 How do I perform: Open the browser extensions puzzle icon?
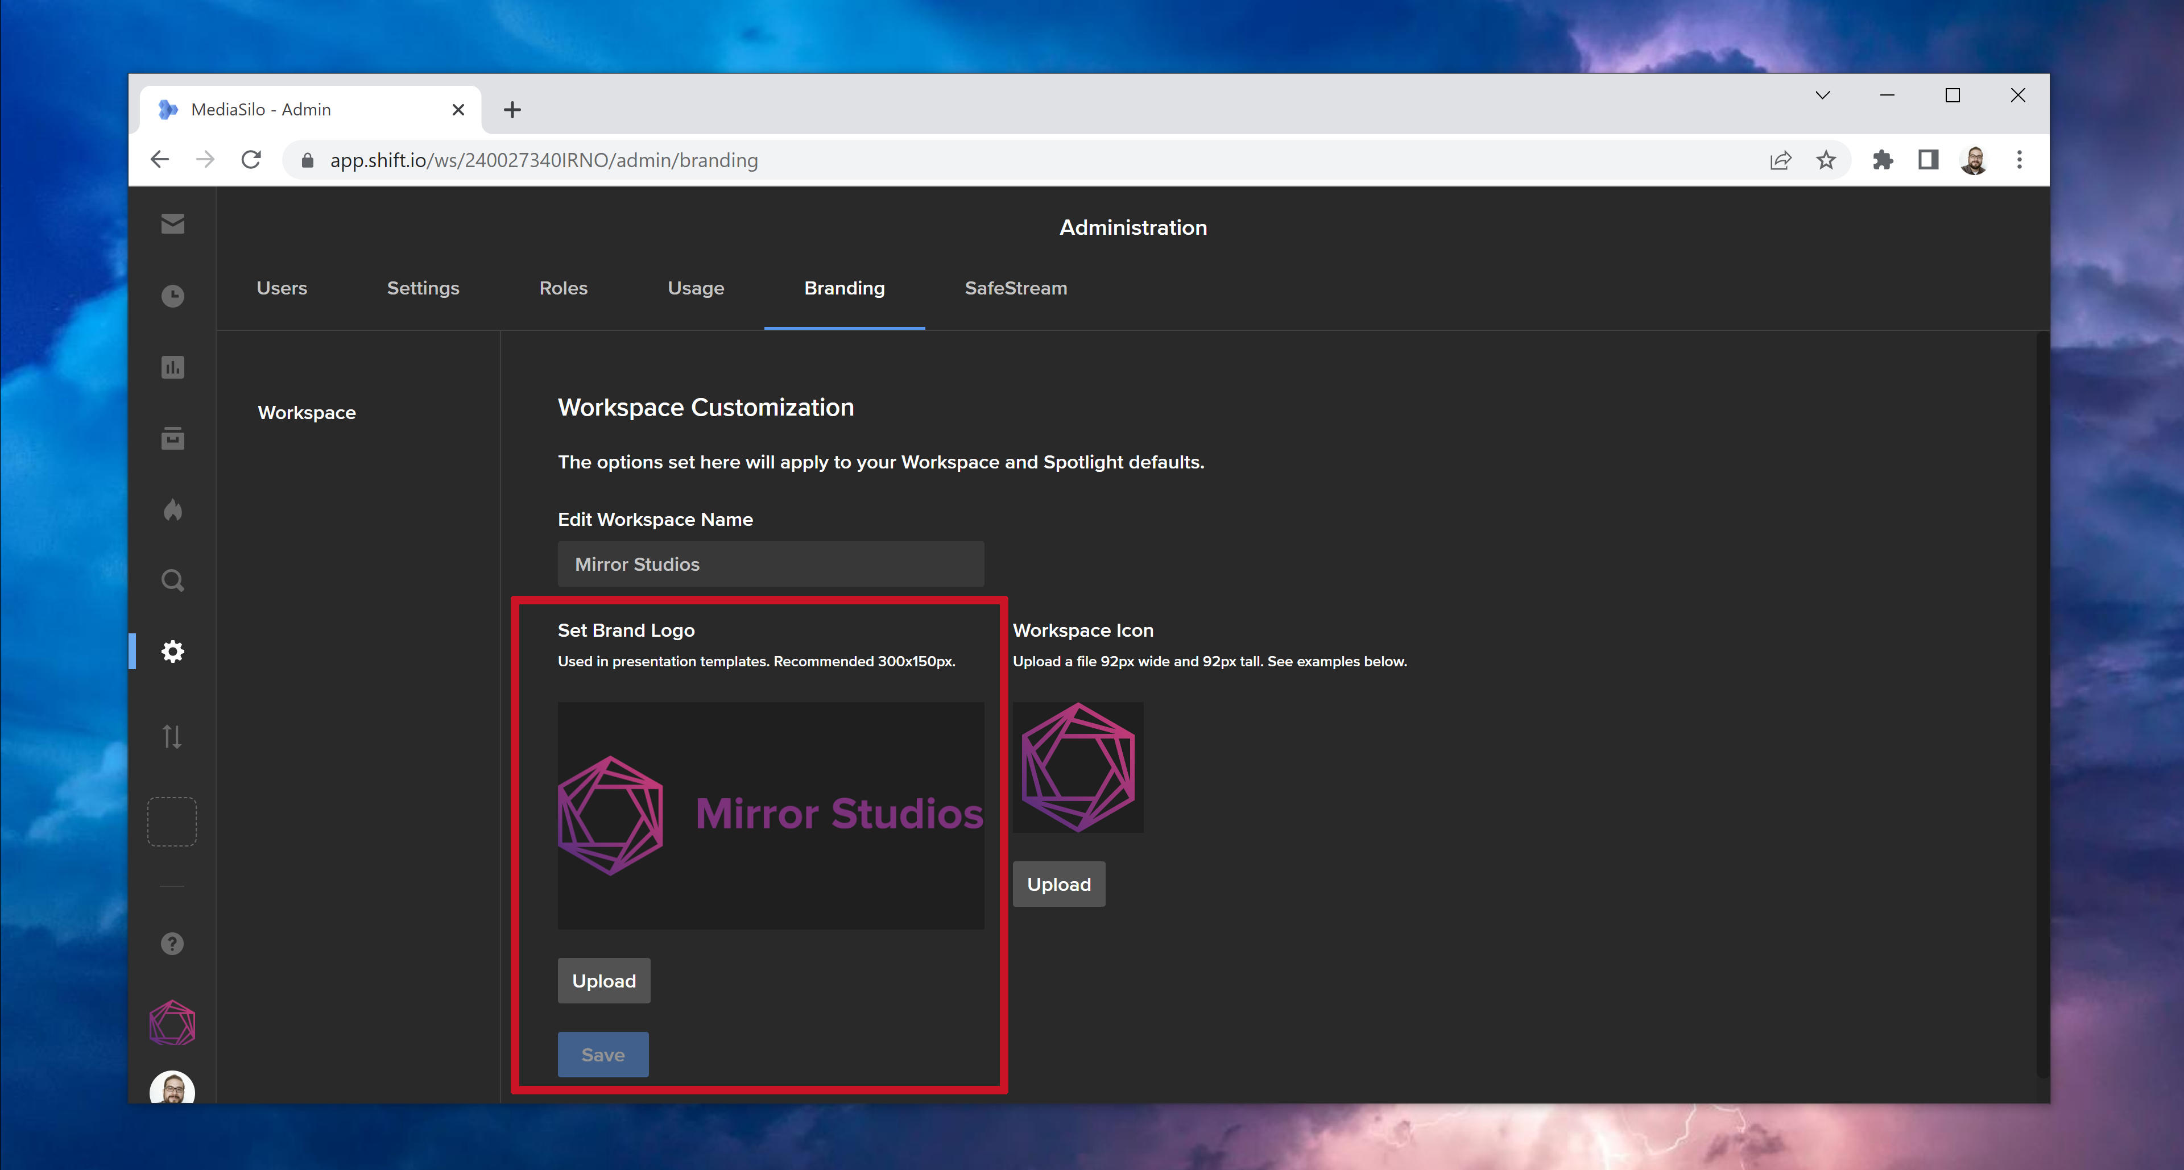1882,159
